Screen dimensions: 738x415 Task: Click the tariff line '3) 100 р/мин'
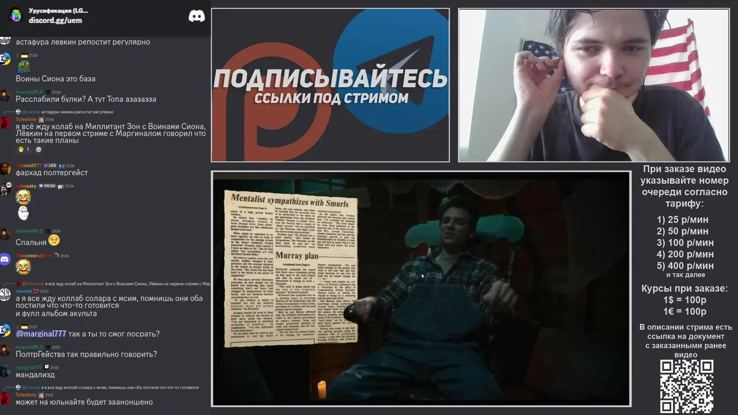click(685, 243)
